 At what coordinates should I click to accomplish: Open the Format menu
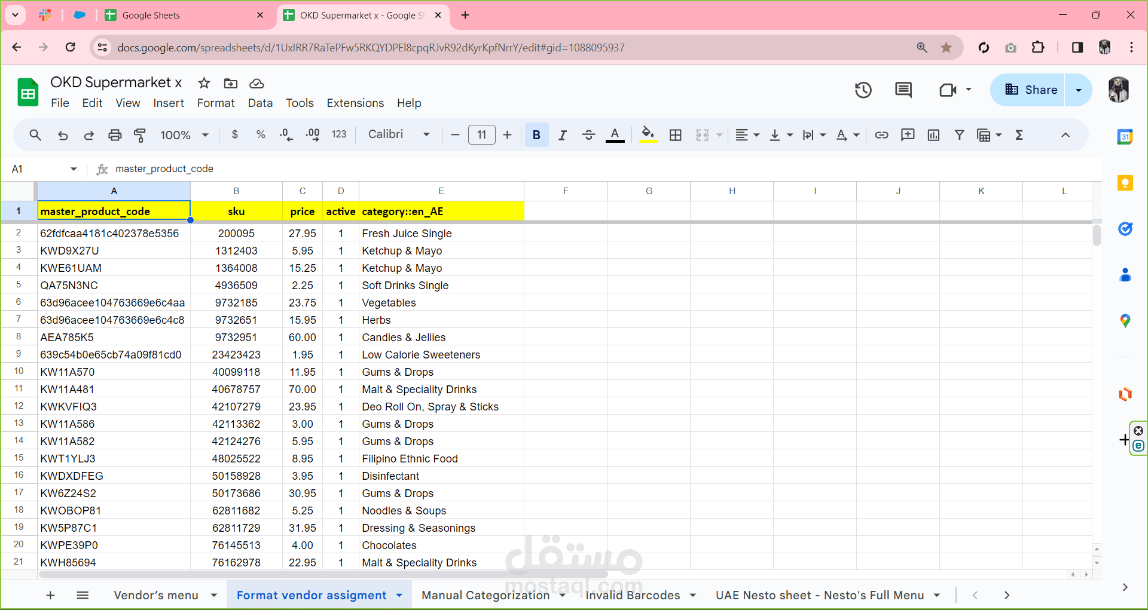pyautogui.click(x=216, y=103)
